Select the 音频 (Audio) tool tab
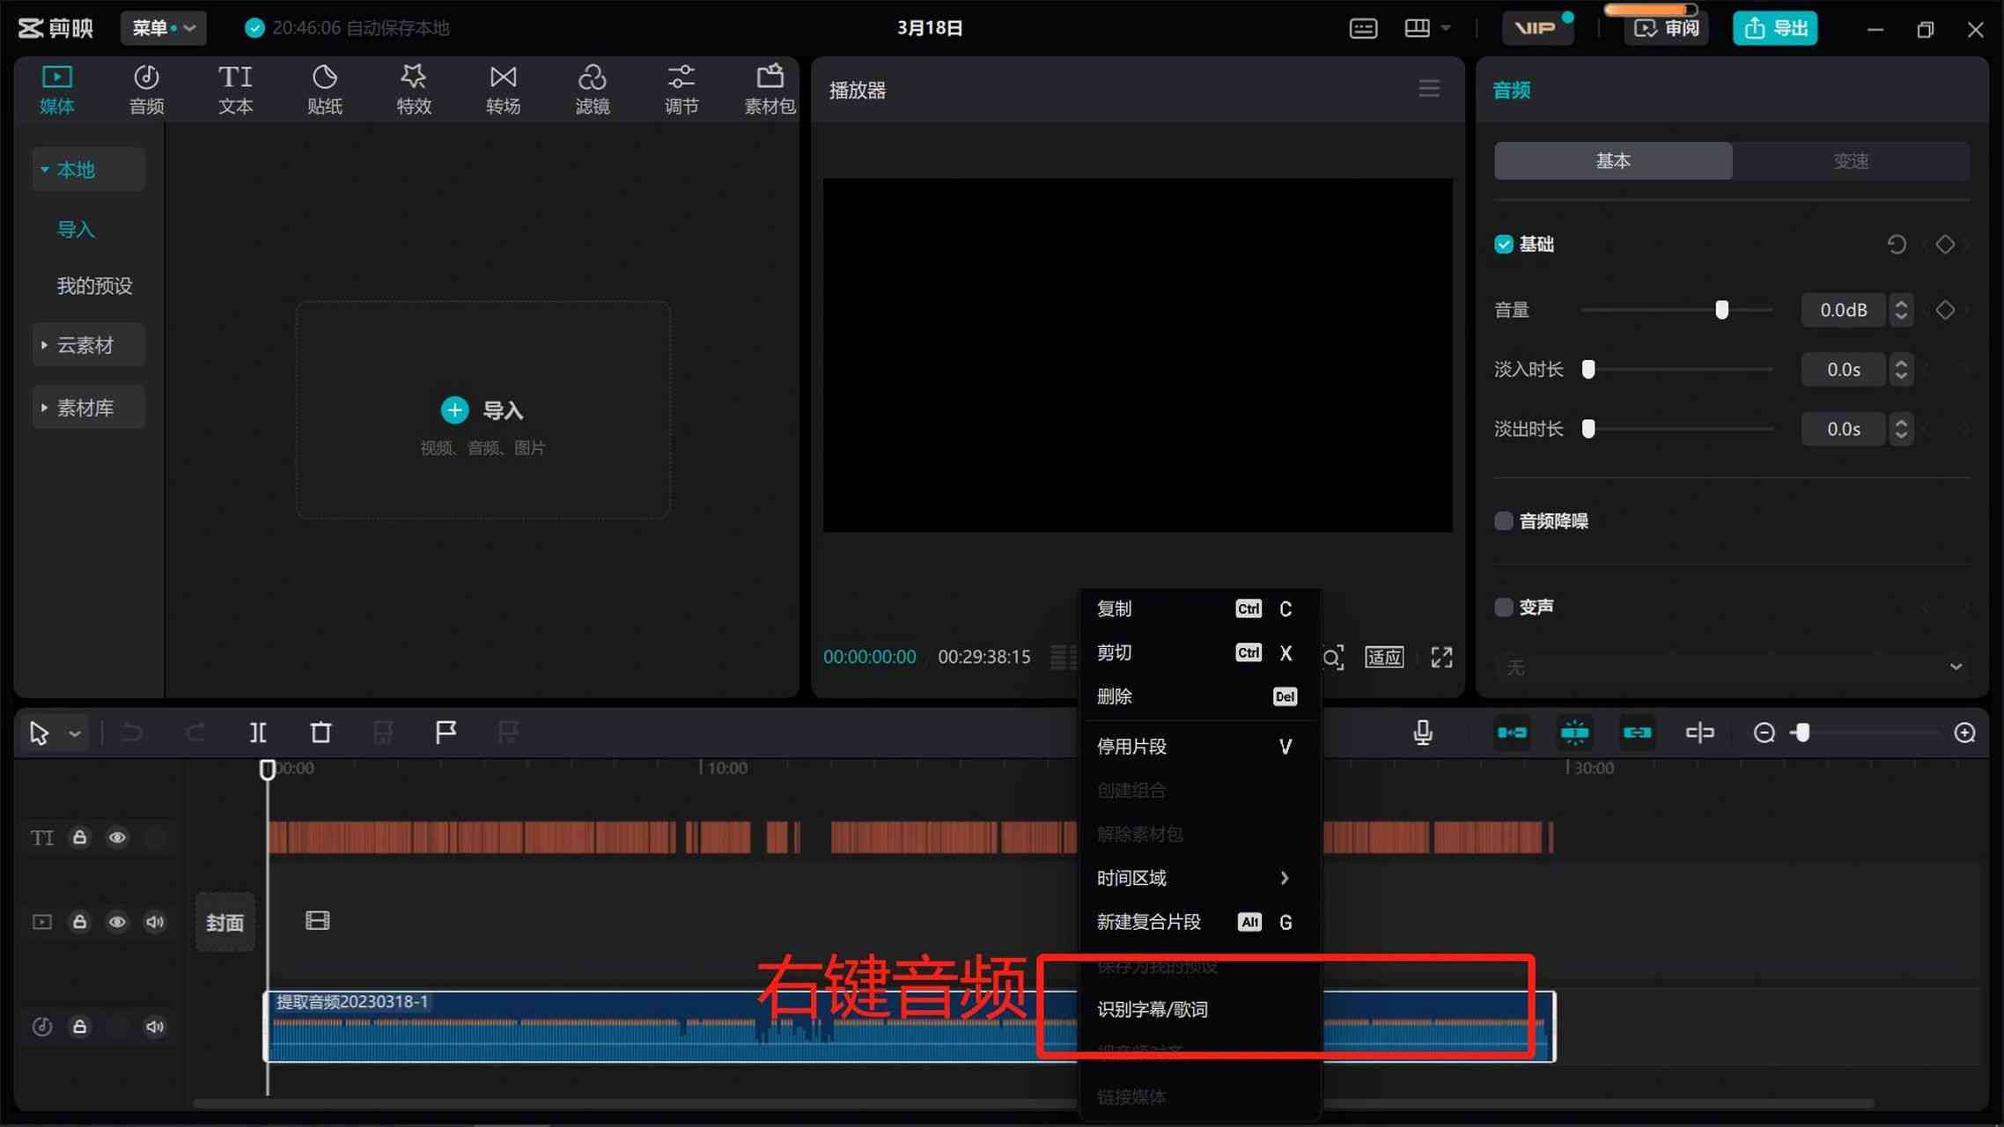The image size is (2004, 1127). point(146,86)
